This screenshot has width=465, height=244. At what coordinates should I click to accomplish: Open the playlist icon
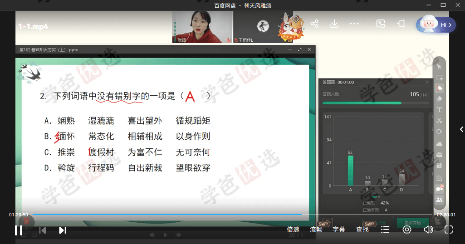click(385, 229)
